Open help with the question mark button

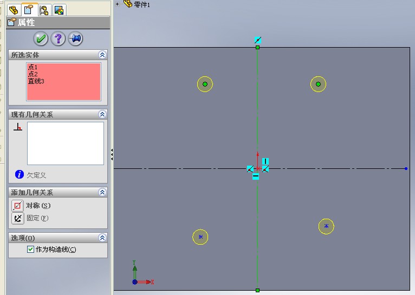click(58, 39)
